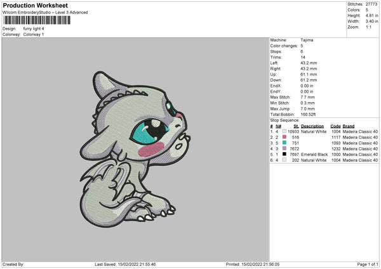Viewport: 381px width, 269px height.
Task: Click the Max Stitch value '7.7 mm'
Action: pyautogui.click(x=307, y=97)
